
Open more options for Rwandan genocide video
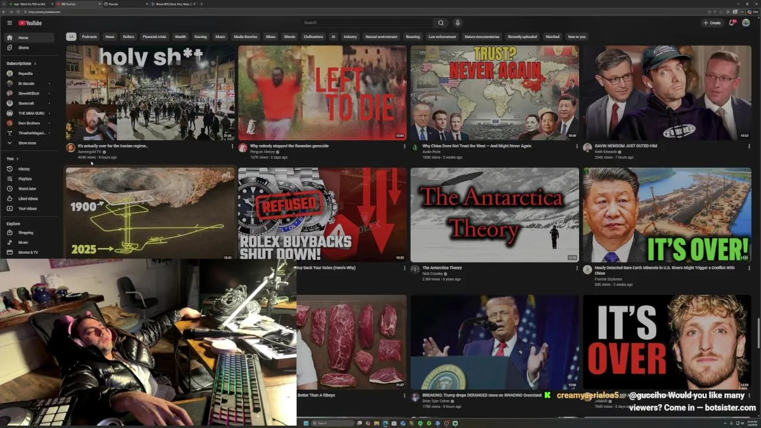click(404, 146)
